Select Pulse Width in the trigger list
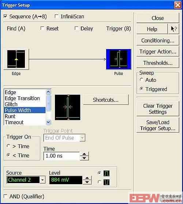Screen dimensions: 183x204 (25, 110)
